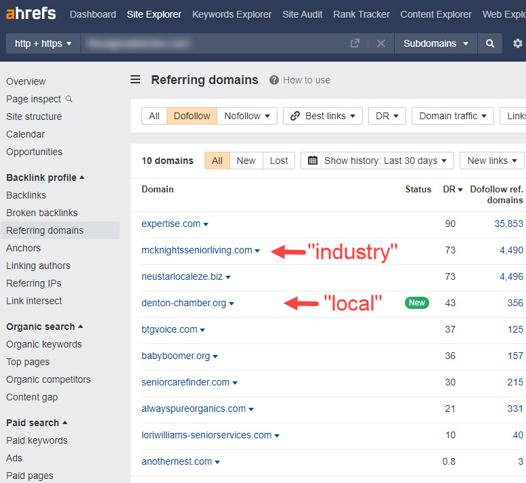This screenshot has width=526, height=483.
Task: Click 35,853 dofollow ref. domains for expertise.com
Action: coord(508,224)
